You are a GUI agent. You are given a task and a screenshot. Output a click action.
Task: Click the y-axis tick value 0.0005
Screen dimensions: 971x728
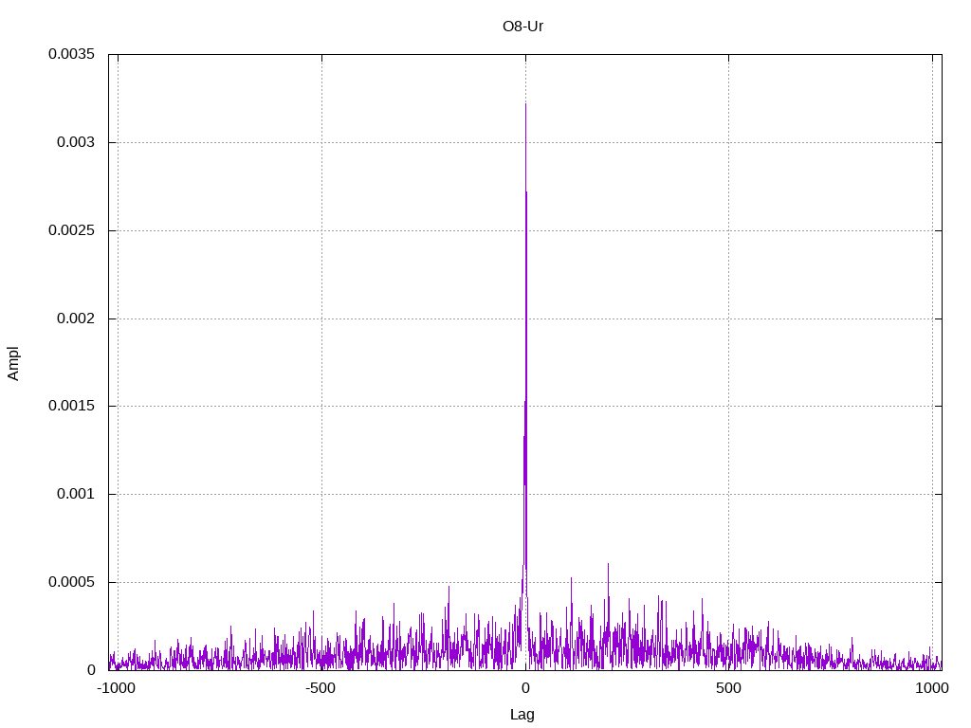[72, 582]
